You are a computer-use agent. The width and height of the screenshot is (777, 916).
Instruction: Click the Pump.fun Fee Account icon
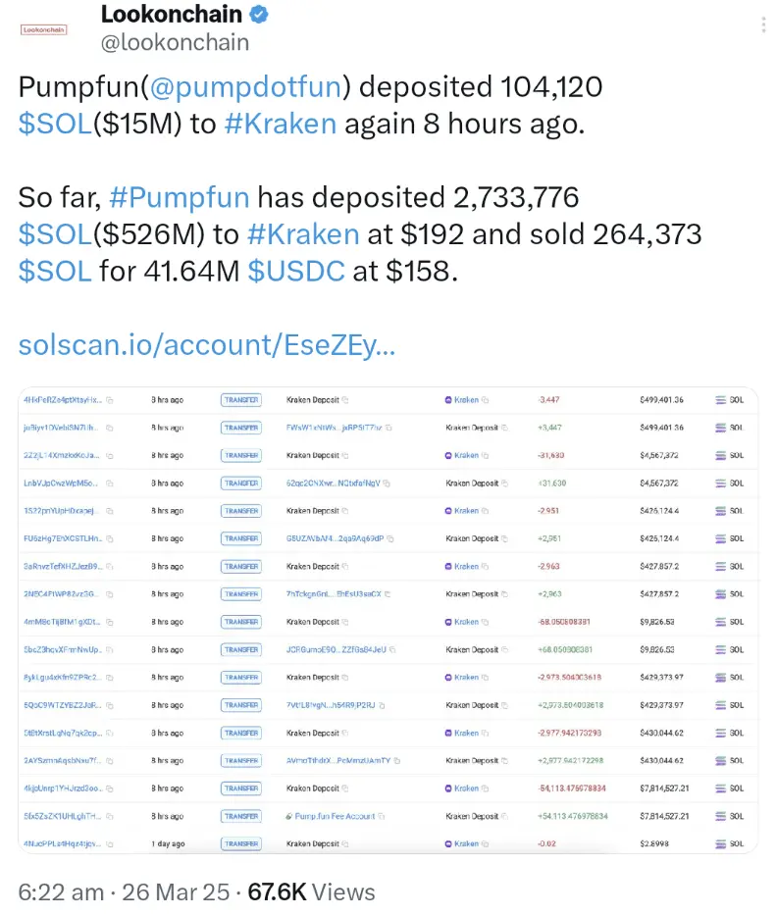point(289,816)
